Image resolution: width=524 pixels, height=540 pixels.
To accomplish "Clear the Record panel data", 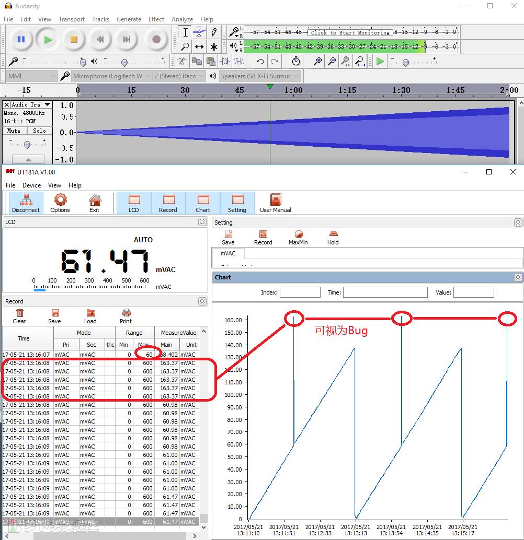I will [x=19, y=316].
